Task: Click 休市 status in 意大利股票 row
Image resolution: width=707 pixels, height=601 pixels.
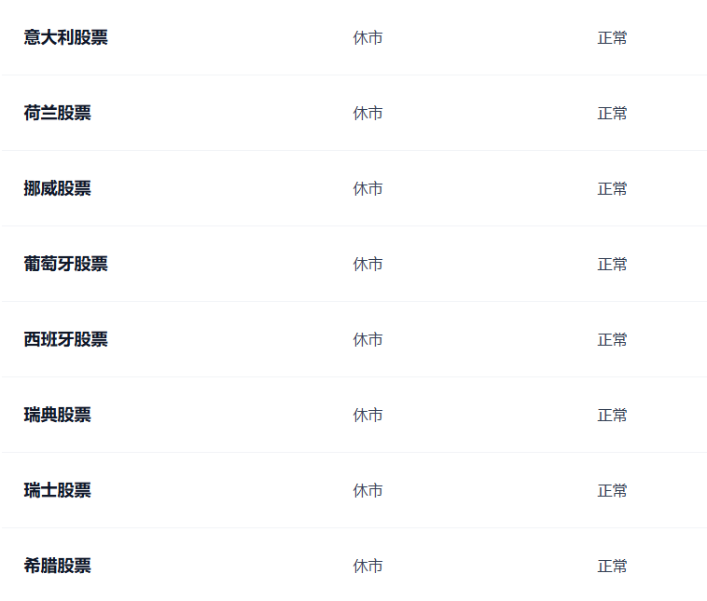Action: (367, 38)
